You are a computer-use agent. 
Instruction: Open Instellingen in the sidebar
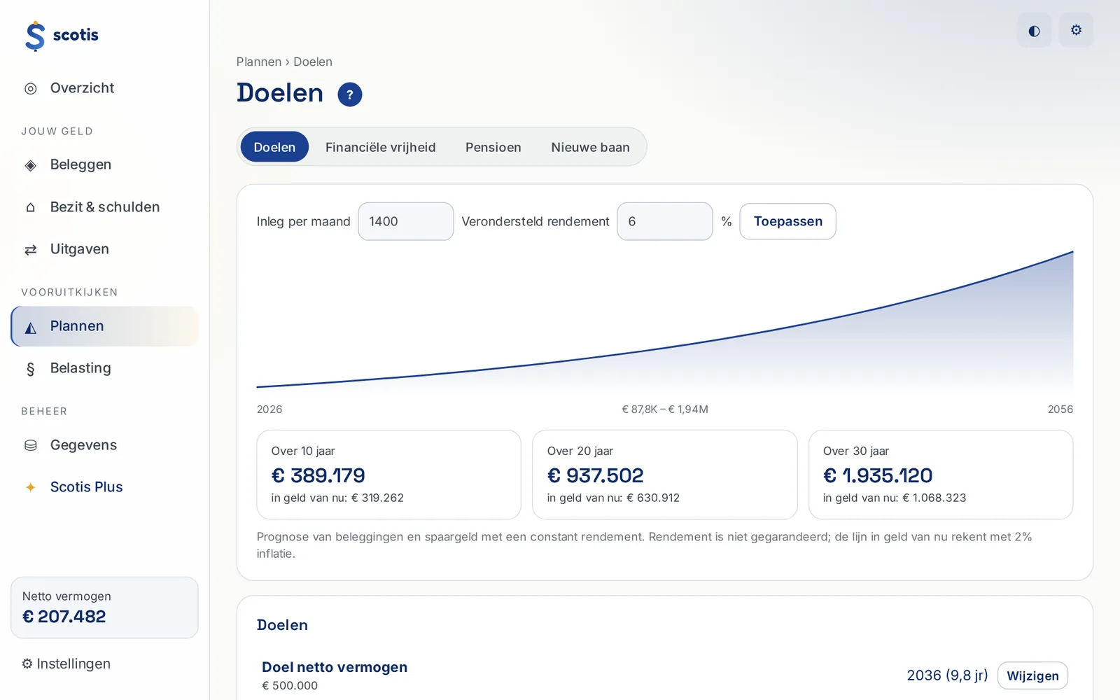(x=66, y=664)
